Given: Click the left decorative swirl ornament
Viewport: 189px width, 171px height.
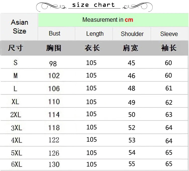Looking at the screenshot, I should click(x=51, y=7).
